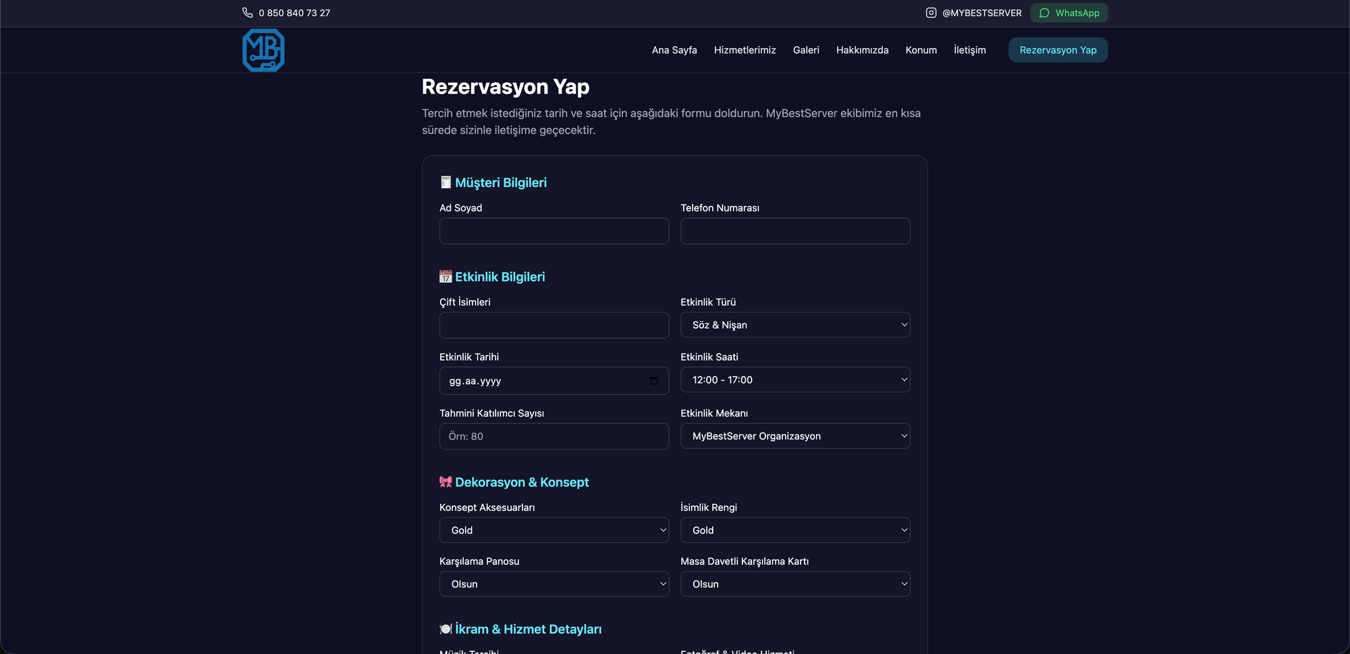Screen dimensions: 1350x654
Task: Click the phone icon in top bar
Action: click(x=248, y=13)
